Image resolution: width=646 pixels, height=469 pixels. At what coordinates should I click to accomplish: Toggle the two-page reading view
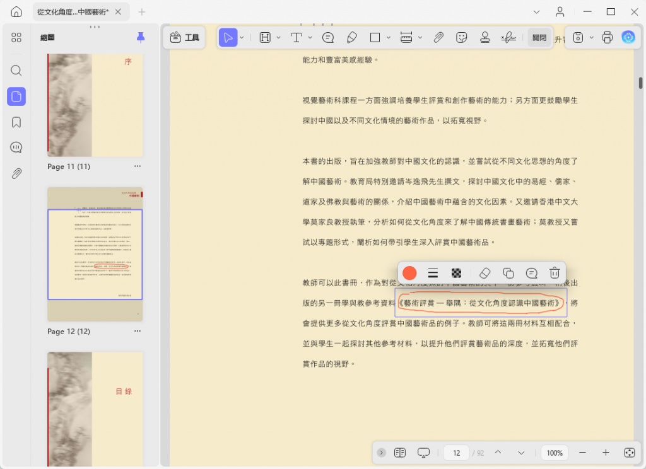coord(399,453)
